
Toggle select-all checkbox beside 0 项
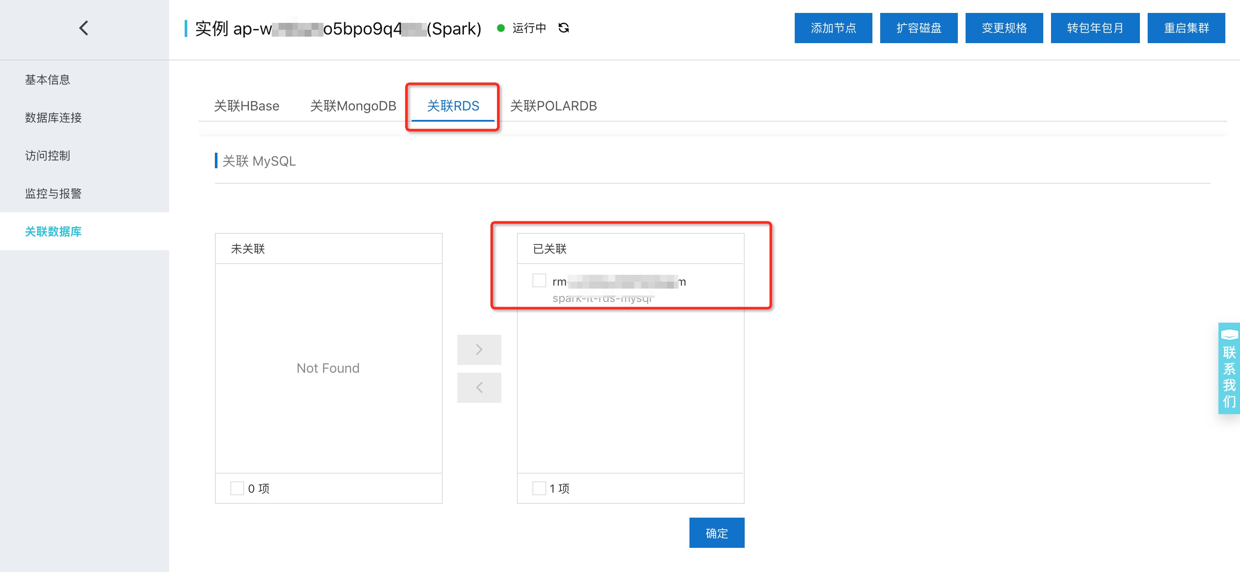tap(237, 488)
